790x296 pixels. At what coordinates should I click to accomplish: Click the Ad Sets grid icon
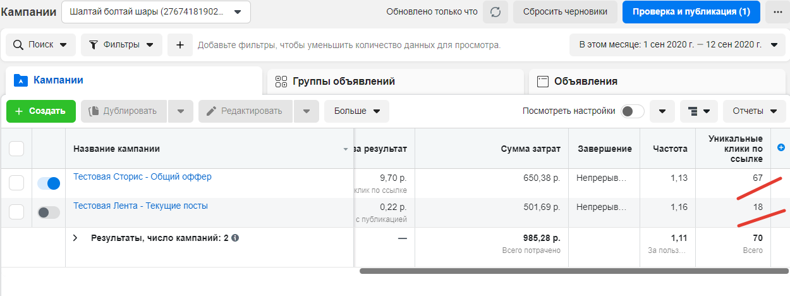[281, 81]
